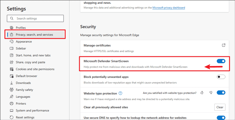Viewport: 235px width, 120px height.
Task: Click the Settings page title
Action: click(x=16, y=9)
